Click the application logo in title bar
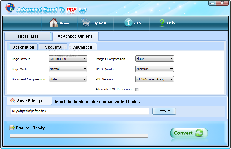 (10, 7)
